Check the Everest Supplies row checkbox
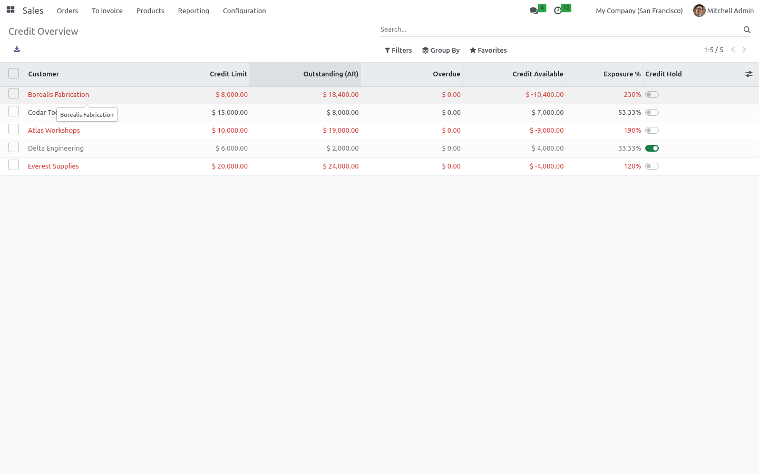 click(x=14, y=165)
